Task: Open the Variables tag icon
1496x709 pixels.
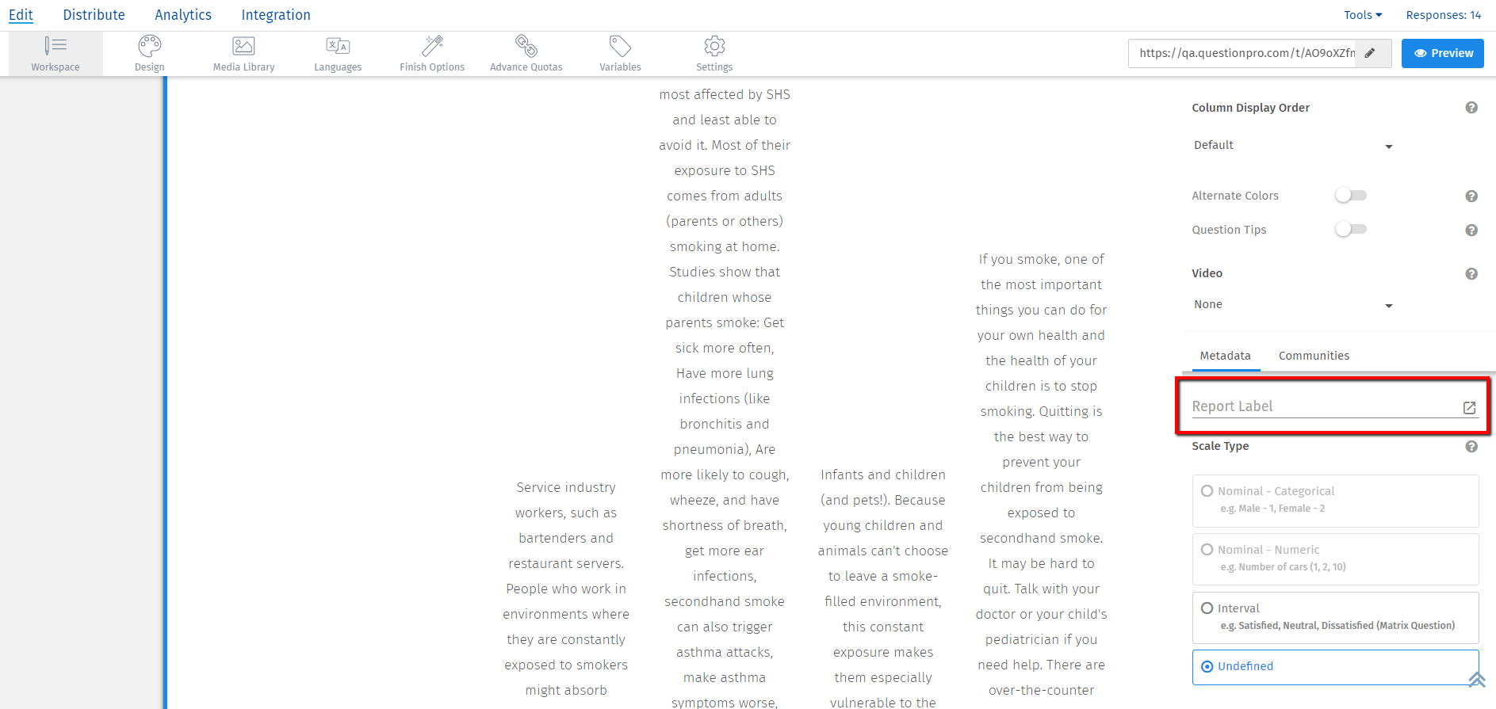Action: (x=620, y=45)
